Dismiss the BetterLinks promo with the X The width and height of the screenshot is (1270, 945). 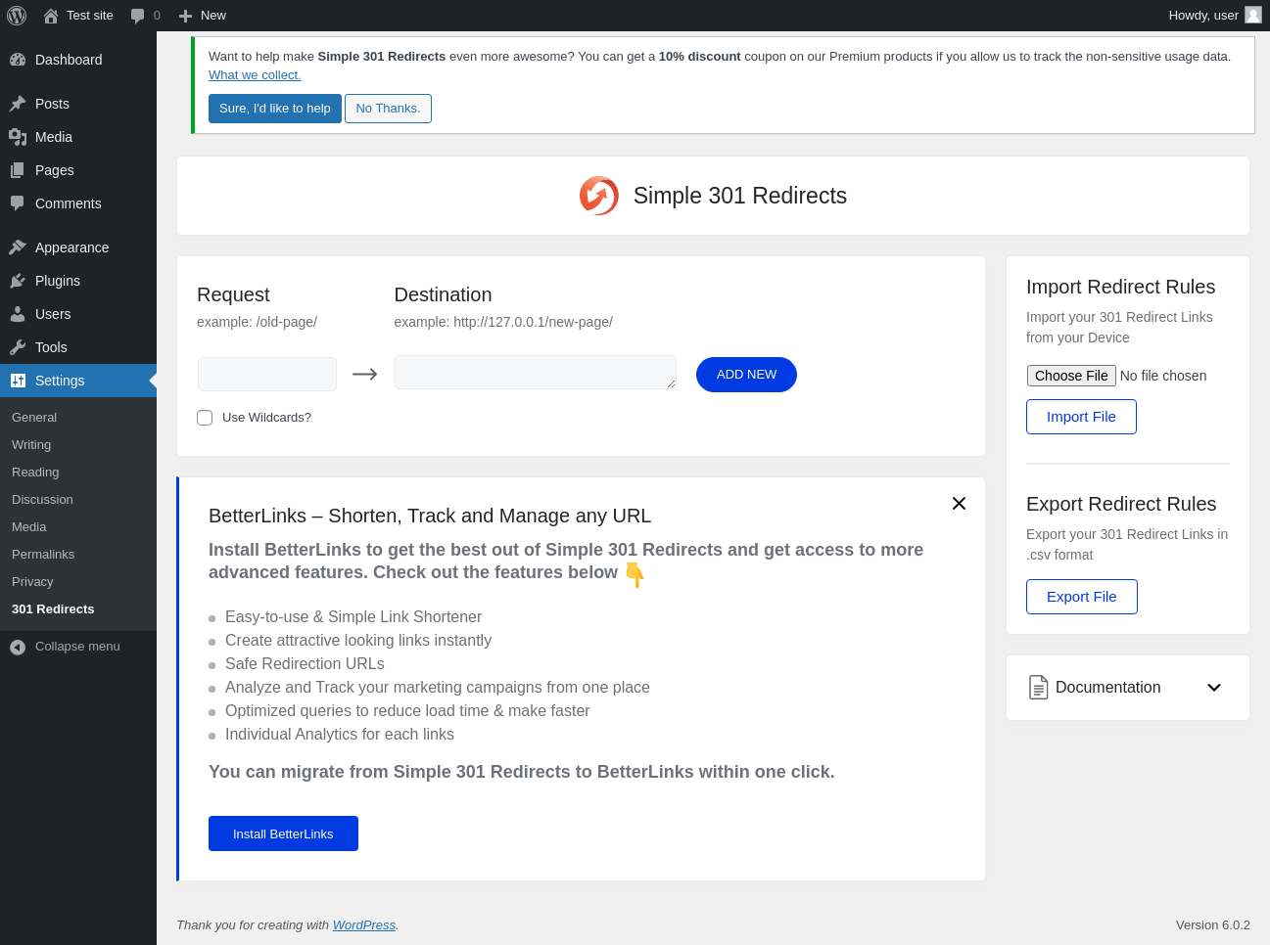[959, 503]
